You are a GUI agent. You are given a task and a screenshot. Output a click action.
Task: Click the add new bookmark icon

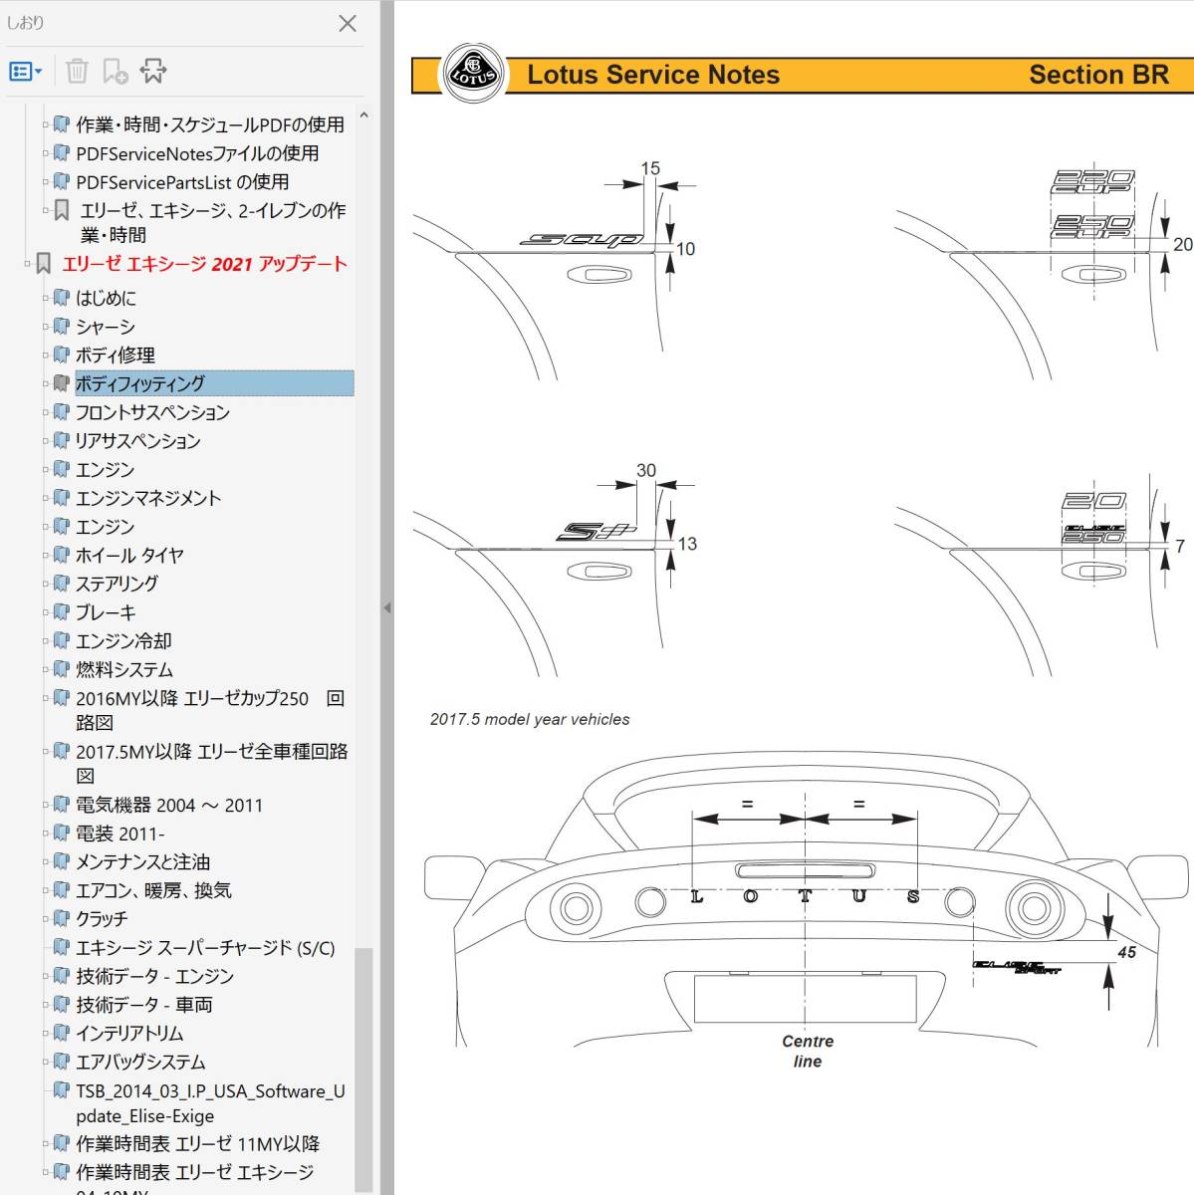116,71
